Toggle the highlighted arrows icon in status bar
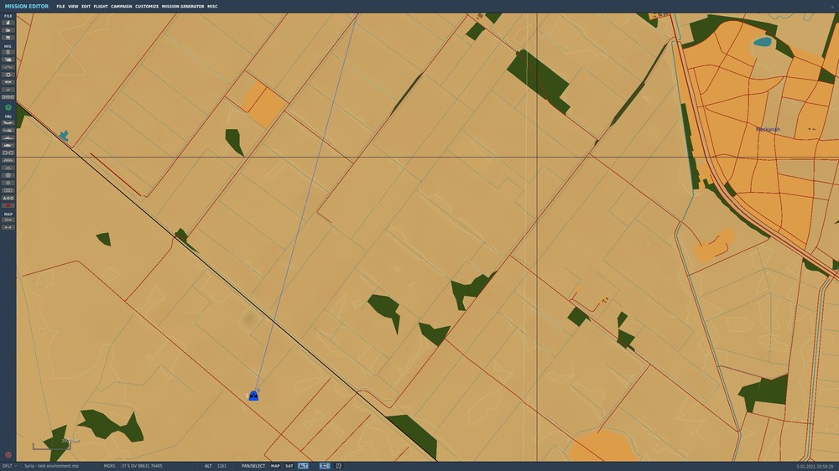The height and width of the screenshot is (471, 839). click(324, 466)
